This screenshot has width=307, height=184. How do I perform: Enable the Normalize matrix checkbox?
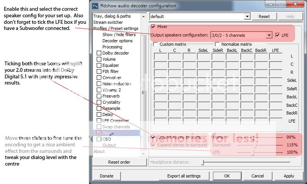[217, 44]
